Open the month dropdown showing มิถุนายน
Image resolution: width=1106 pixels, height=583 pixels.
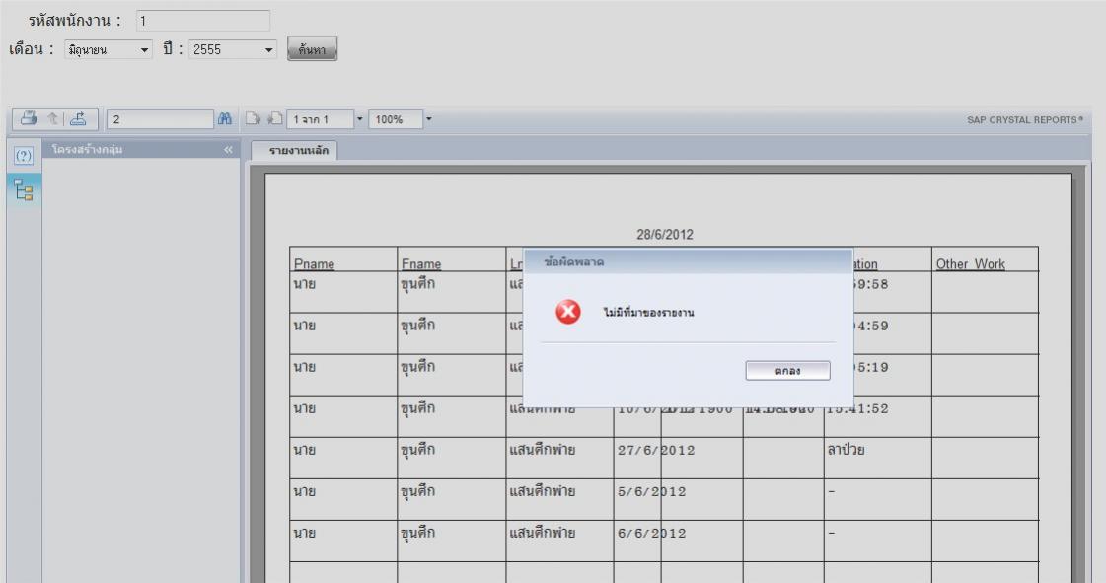tap(109, 49)
